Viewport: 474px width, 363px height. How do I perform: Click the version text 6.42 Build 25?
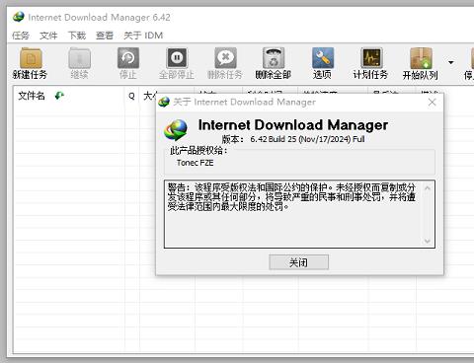coord(274,139)
